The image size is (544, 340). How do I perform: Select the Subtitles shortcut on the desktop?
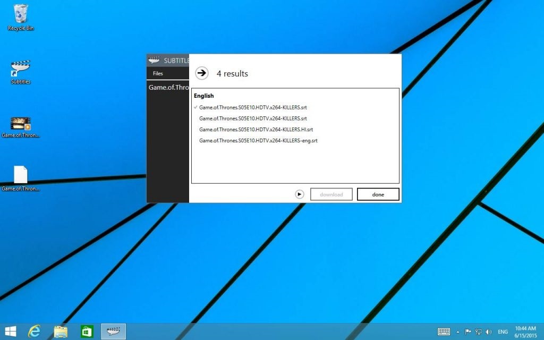coord(21,72)
